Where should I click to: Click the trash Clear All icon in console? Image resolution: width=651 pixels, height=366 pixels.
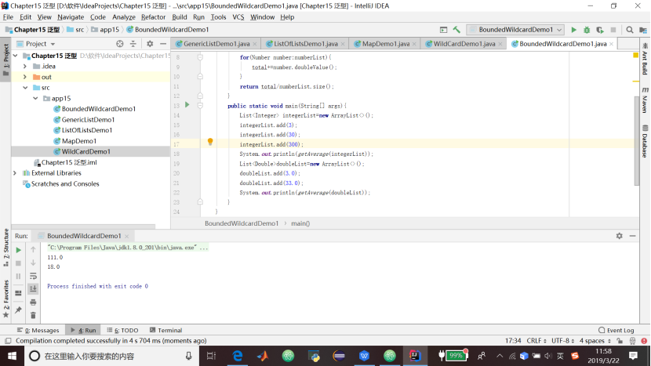point(33,315)
